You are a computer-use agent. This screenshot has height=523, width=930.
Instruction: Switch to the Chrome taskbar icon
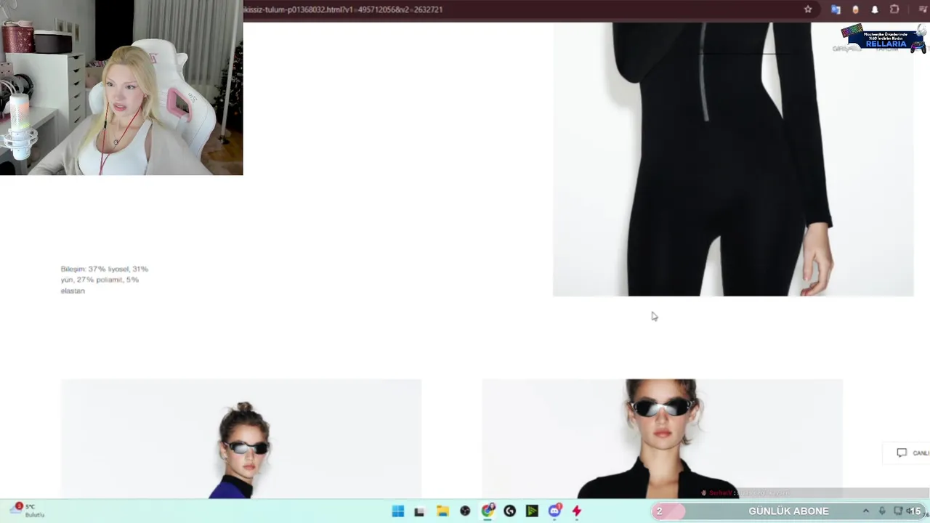click(488, 511)
